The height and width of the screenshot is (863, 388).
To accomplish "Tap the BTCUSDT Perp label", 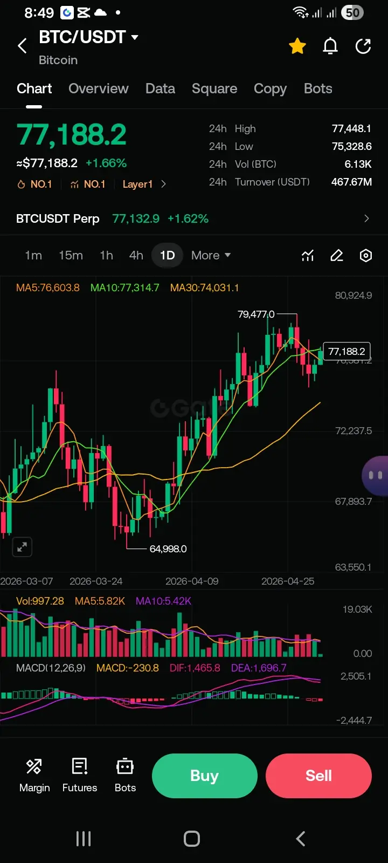I will (58, 218).
